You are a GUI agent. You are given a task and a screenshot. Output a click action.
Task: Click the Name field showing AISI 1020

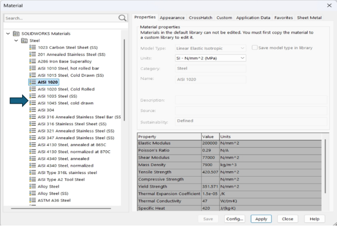[210, 79]
